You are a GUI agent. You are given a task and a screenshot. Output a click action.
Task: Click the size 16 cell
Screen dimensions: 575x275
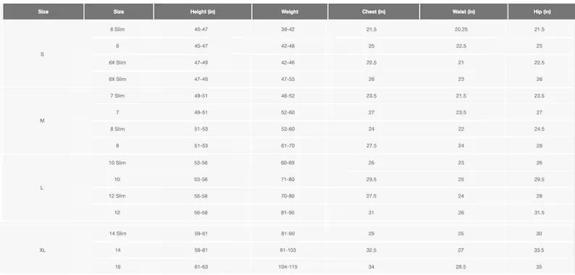tap(117, 267)
